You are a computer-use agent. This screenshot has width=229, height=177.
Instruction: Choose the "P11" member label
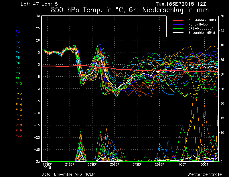[19, 89]
